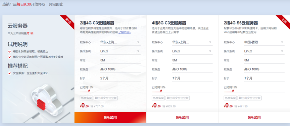Viewport: 290px width, 126px height.
Task: Open 操作系统 dropdown in 4核8G C3 card
Action: coord(192,51)
